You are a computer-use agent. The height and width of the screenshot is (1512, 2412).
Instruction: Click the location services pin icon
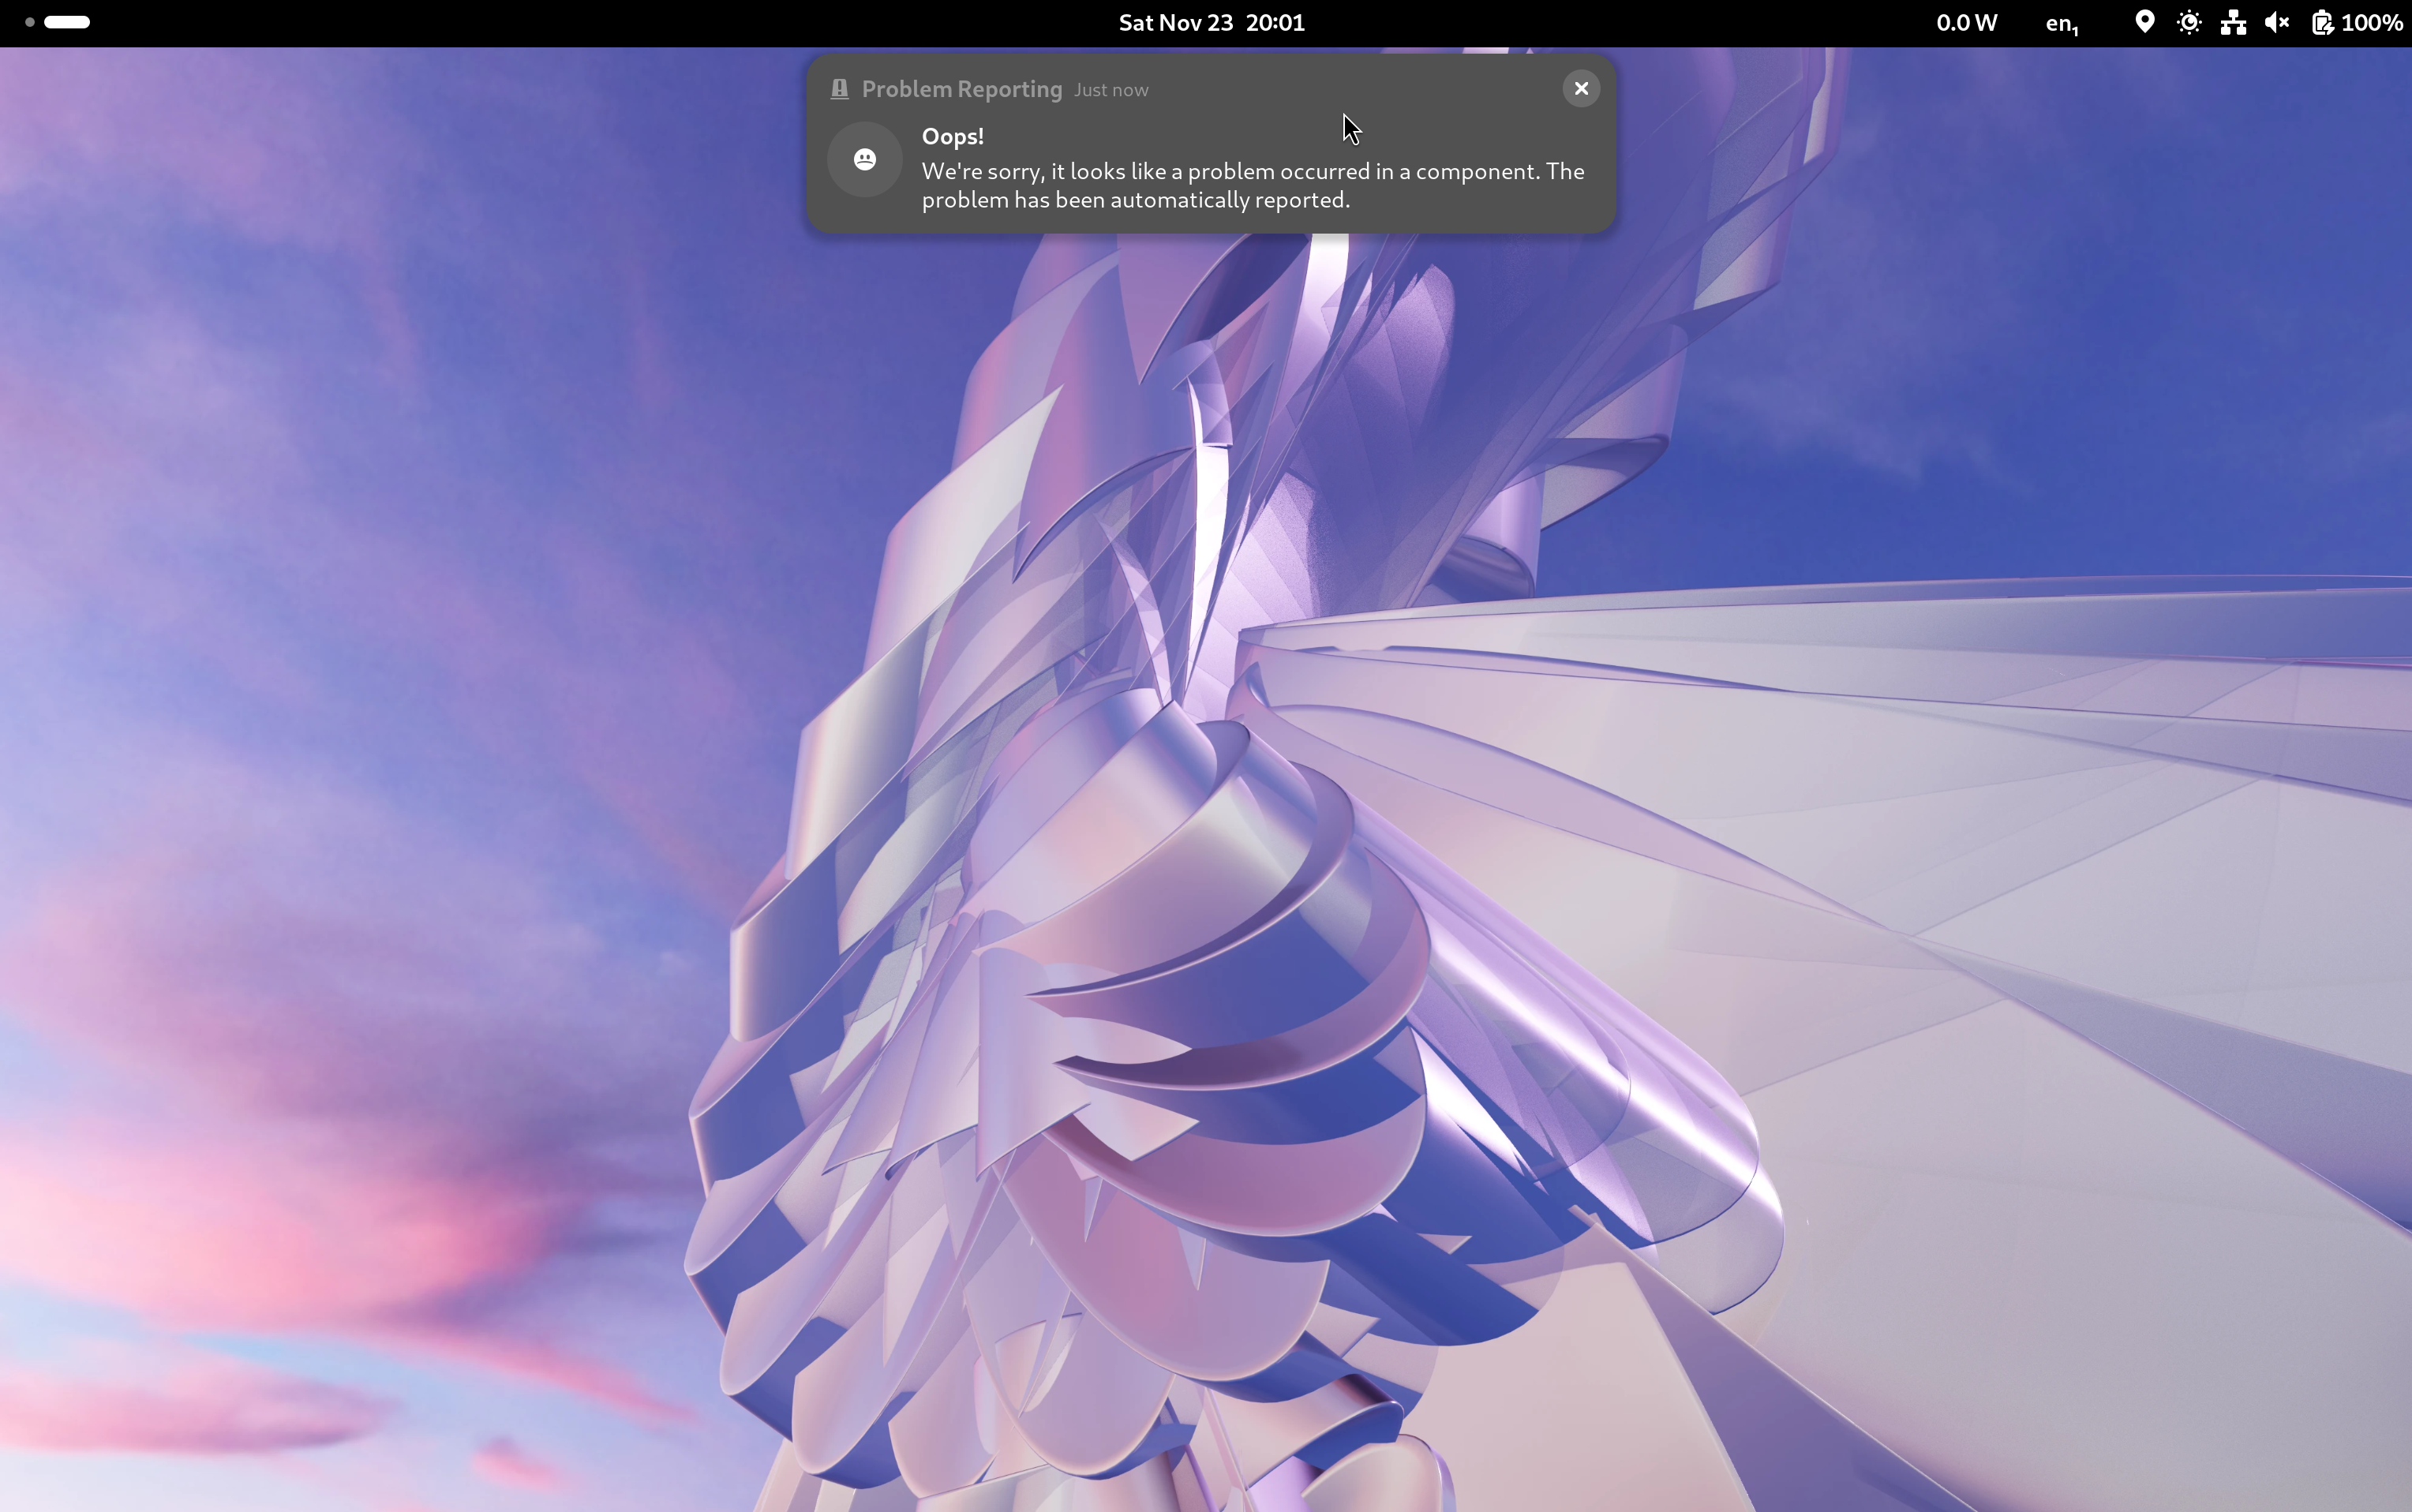coord(2144,22)
